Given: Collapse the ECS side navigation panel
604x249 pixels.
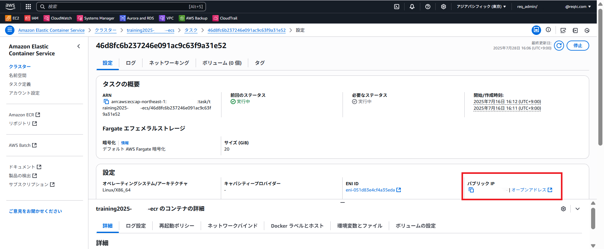Looking at the screenshot, I should [79, 47].
